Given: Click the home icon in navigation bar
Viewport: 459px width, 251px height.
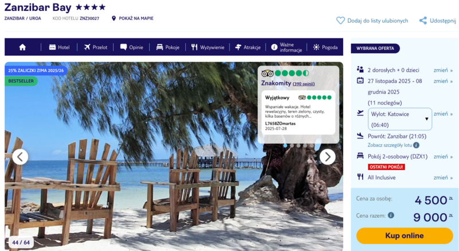Looking at the screenshot, I should coord(22,47).
